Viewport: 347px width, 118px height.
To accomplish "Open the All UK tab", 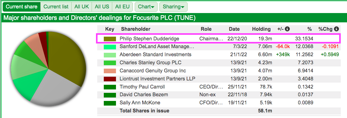I will 82,7.
